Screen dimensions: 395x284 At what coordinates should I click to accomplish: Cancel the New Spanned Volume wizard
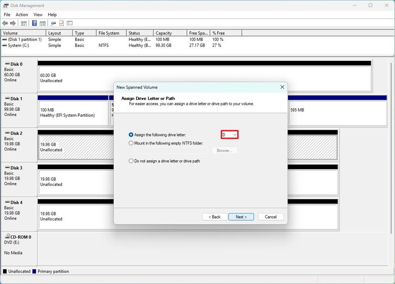click(x=270, y=217)
